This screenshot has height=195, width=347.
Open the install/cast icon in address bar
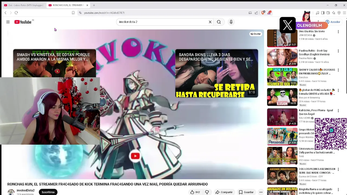point(250,13)
